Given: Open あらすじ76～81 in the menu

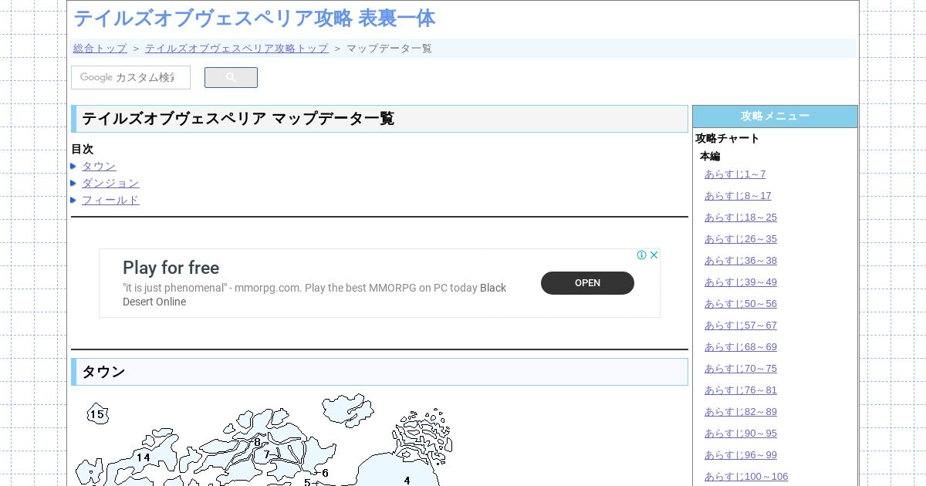Looking at the screenshot, I should 741,390.
